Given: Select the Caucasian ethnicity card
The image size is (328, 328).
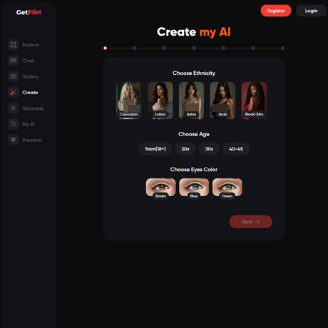Looking at the screenshot, I should point(128,101).
